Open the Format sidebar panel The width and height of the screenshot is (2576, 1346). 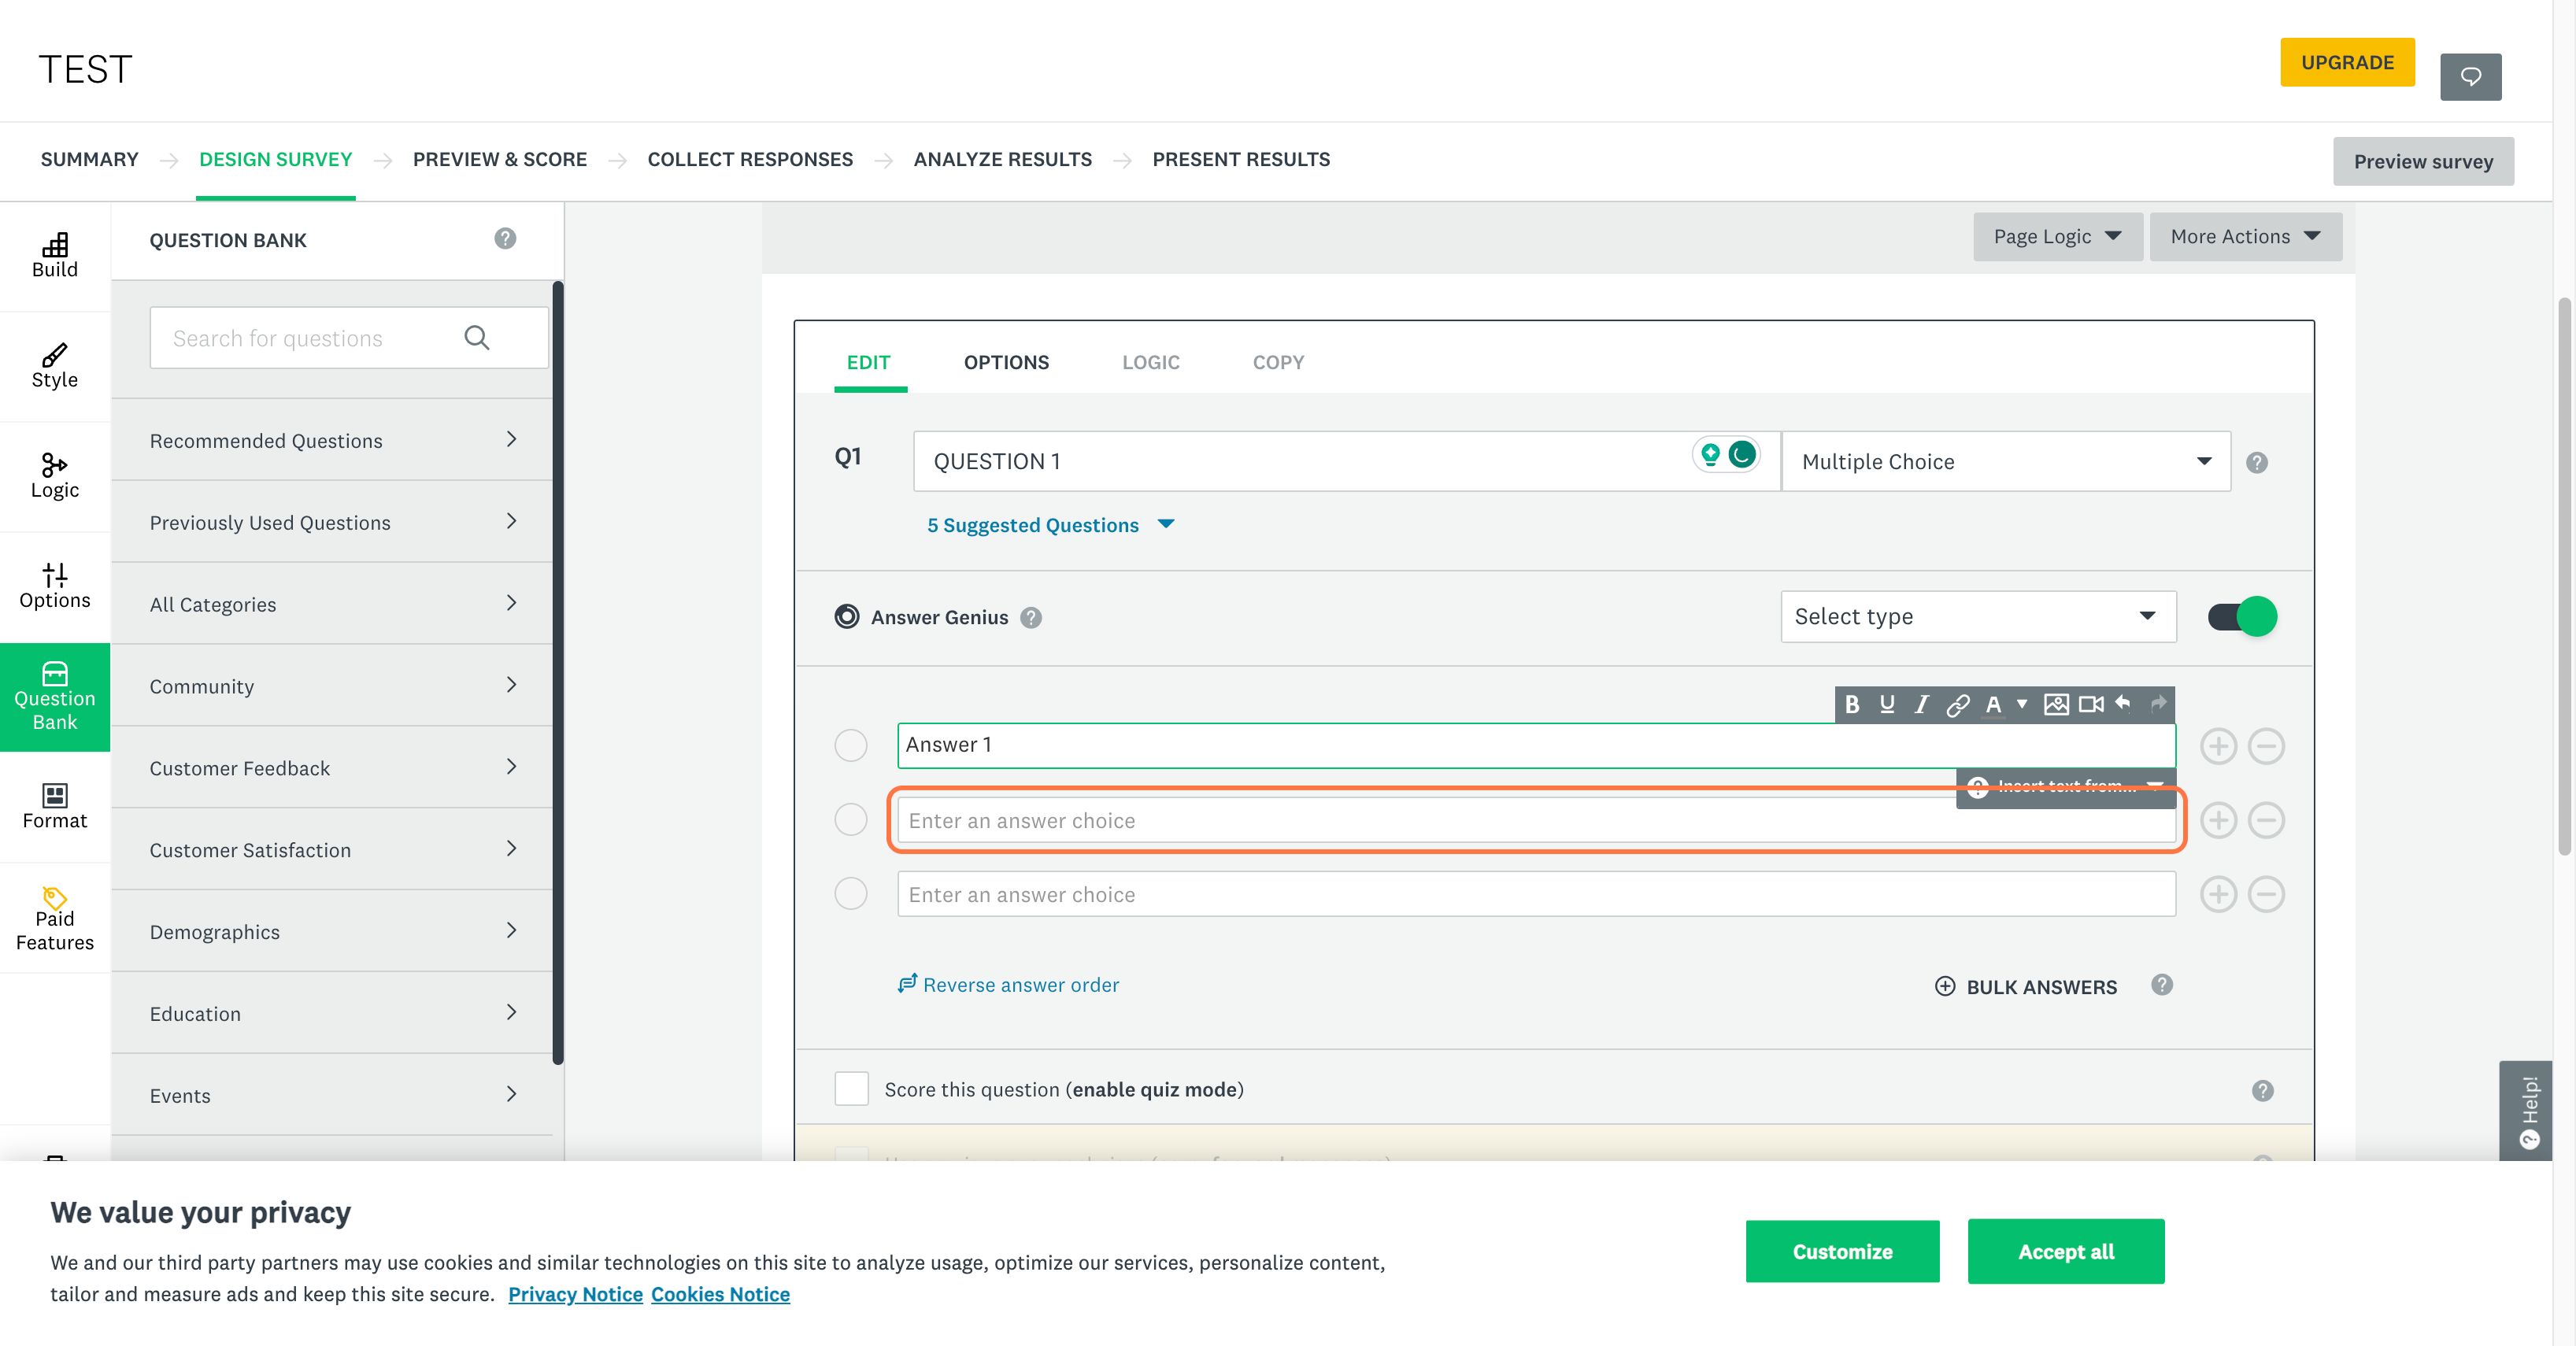(55, 806)
